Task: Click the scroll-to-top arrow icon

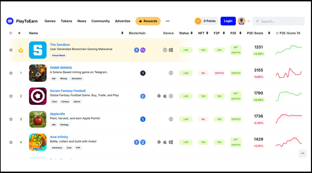Action: [303, 154]
